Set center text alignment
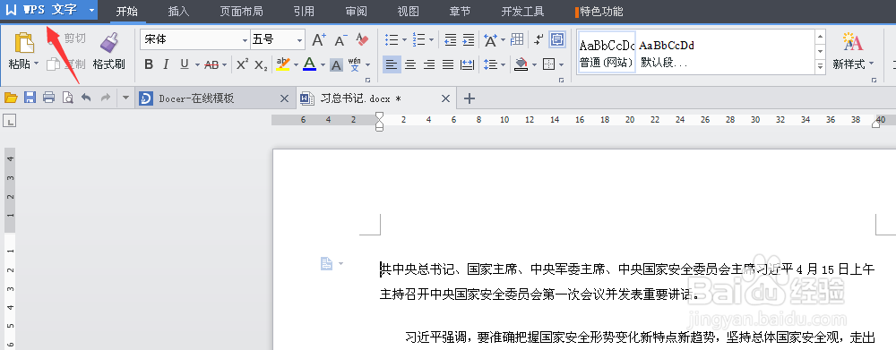The image size is (896, 350). click(410, 64)
